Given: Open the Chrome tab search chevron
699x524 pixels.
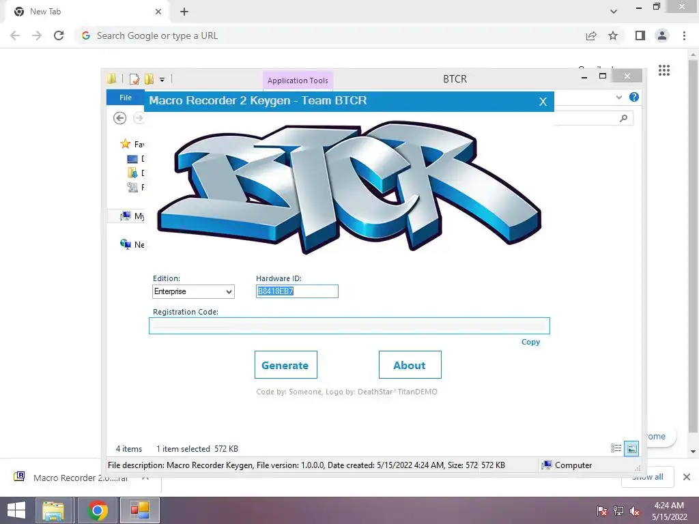Looking at the screenshot, I should (x=614, y=12).
